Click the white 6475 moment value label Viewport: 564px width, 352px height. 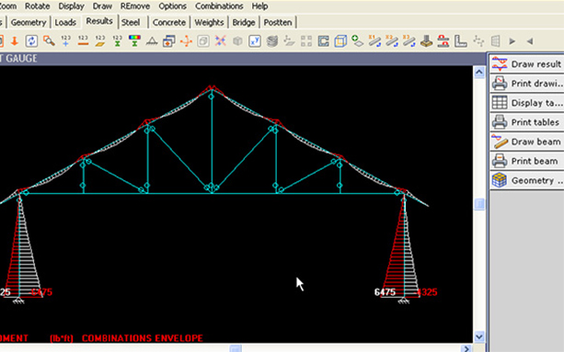(x=385, y=292)
